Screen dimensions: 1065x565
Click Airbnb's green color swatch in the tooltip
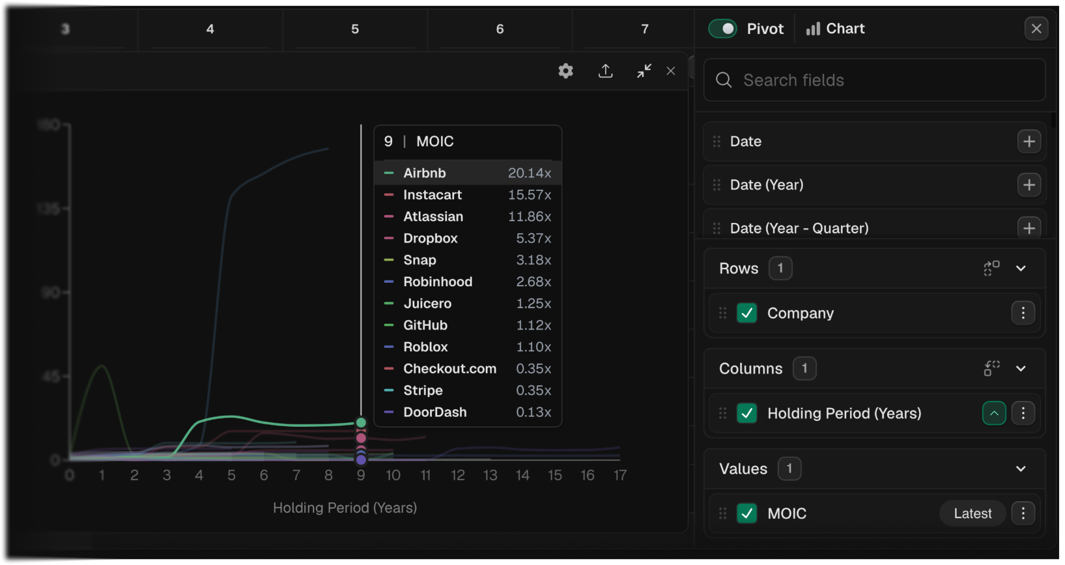click(389, 173)
